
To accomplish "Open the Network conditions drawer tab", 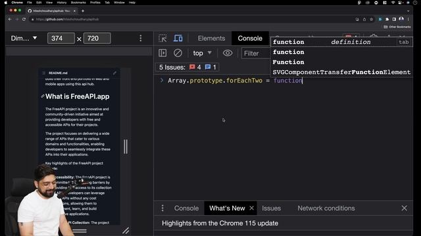I will (x=326, y=208).
